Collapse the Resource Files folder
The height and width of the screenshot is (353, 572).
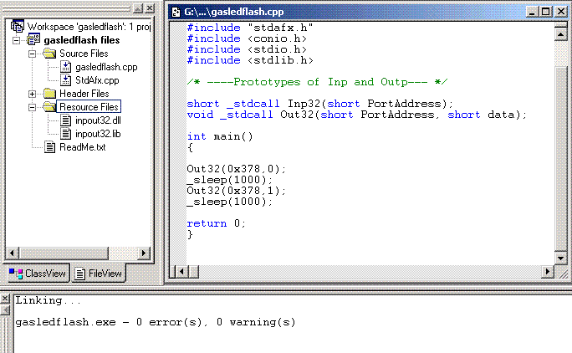tap(32, 107)
